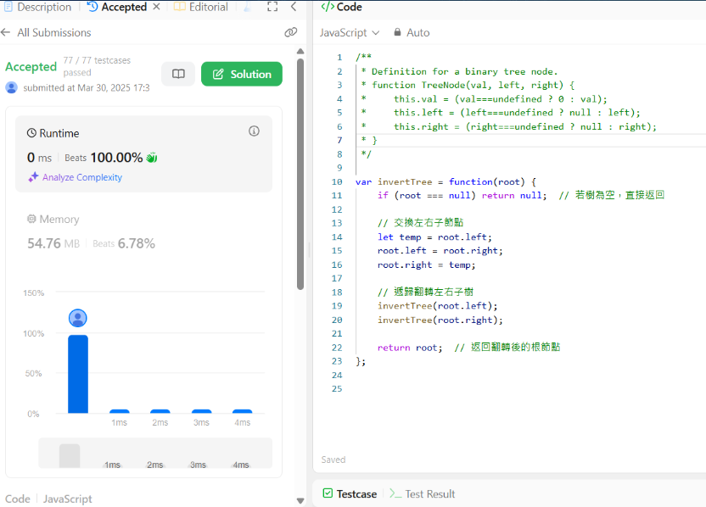The width and height of the screenshot is (706, 507).
Task: Click the Auto lock setting
Action: pos(412,32)
